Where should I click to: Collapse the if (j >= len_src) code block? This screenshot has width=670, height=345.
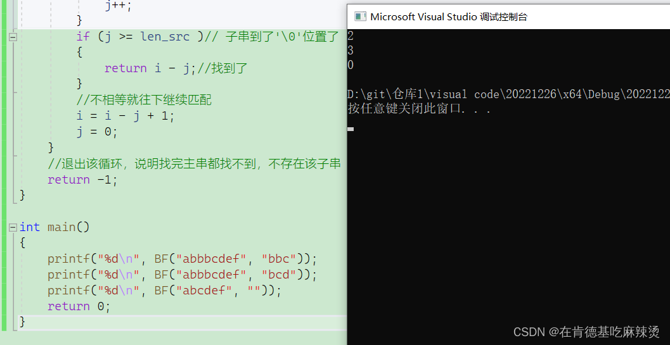click(13, 37)
